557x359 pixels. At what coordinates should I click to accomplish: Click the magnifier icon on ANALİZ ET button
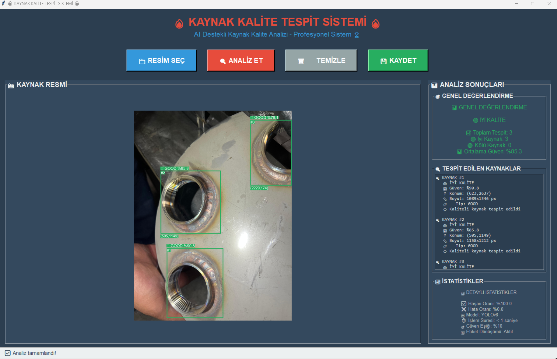click(x=223, y=61)
